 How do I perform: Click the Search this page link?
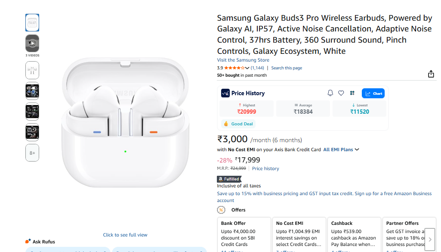click(287, 68)
